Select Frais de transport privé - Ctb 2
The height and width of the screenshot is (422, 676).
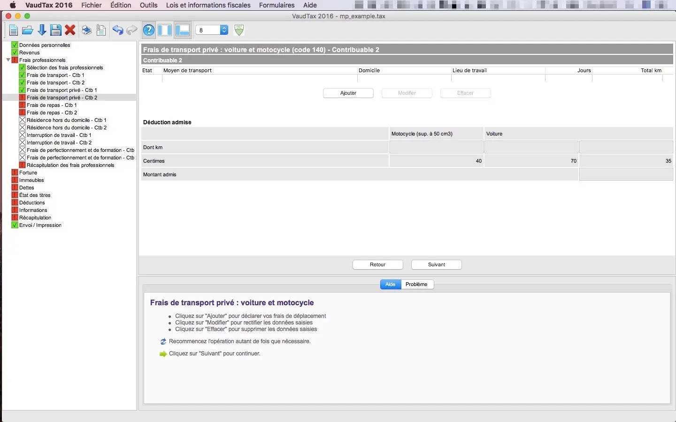(x=62, y=98)
